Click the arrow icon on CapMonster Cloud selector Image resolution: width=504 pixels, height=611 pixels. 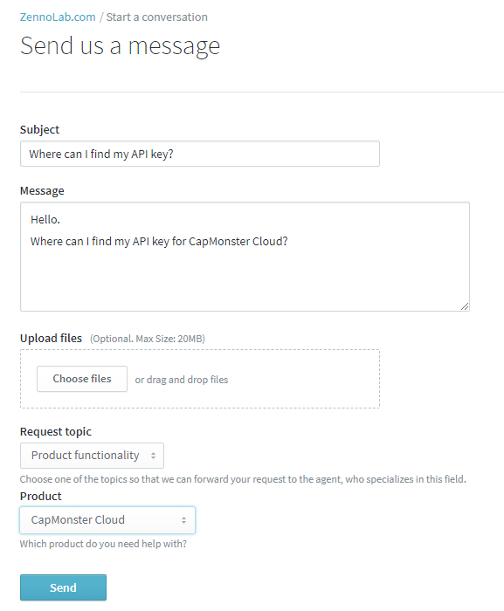183,520
